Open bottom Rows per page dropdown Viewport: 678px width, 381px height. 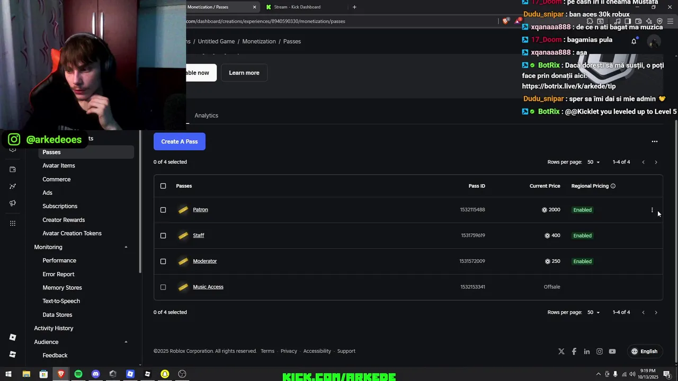coord(593,312)
